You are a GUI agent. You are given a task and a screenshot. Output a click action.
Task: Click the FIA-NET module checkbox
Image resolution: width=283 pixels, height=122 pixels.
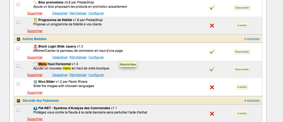18,110
